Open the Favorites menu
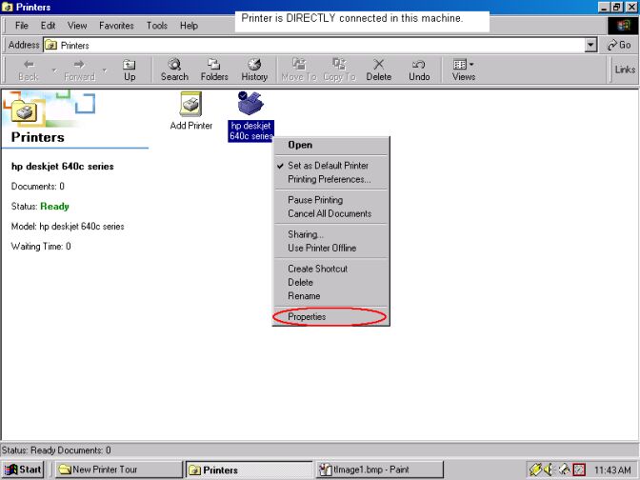 [x=116, y=26]
